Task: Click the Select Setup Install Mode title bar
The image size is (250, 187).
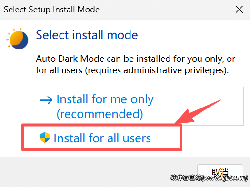Action: pyautogui.click(x=118, y=10)
